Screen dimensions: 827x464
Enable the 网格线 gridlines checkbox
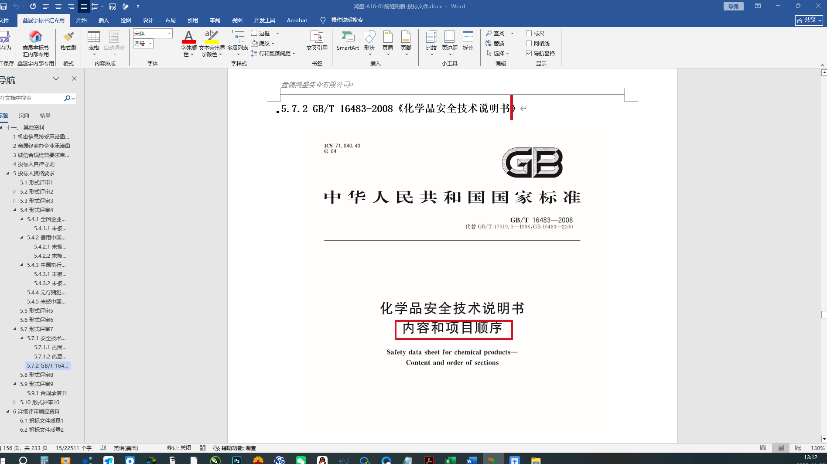pos(529,43)
